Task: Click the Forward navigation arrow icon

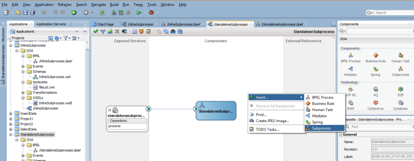Action: (x=86, y=13)
